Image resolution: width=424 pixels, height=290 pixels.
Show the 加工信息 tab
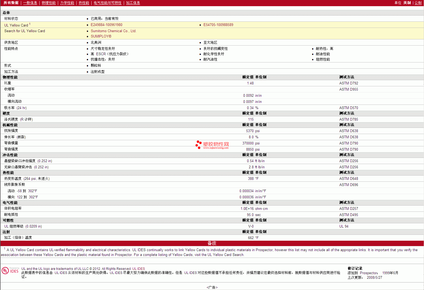(x=133, y=3)
